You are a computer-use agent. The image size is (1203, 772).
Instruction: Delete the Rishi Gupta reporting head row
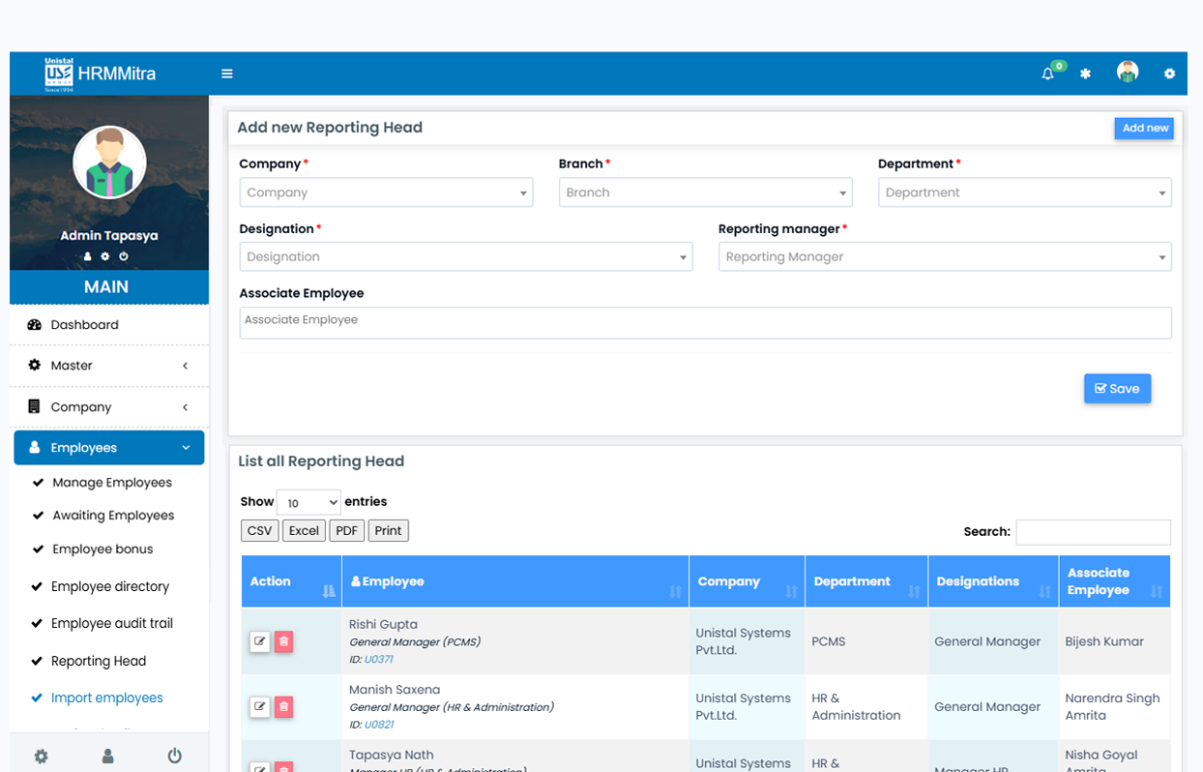283,641
